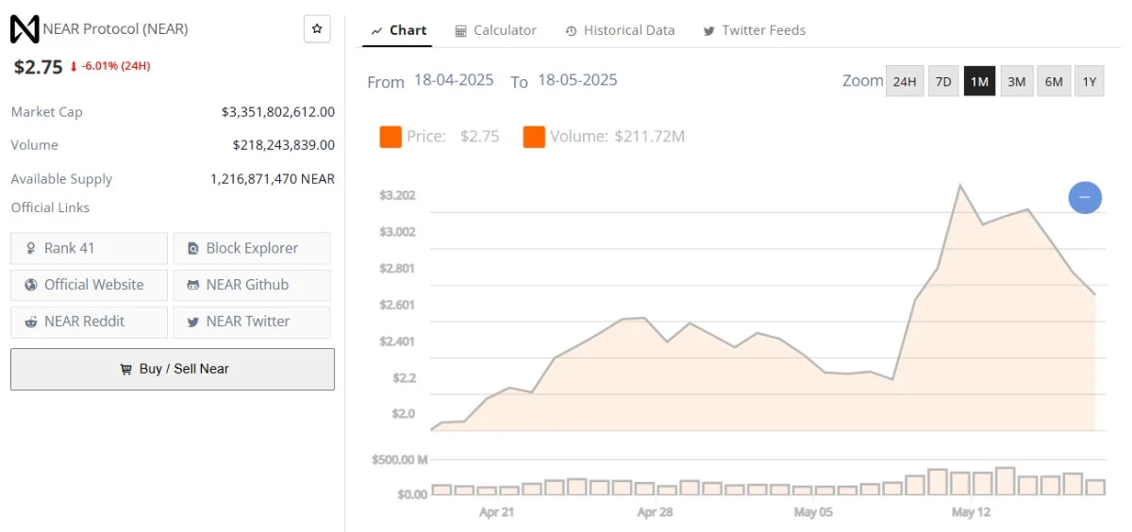Select the 24H zoom range
Screen dimensions: 1132x532
pyautogui.click(x=904, y=81)
